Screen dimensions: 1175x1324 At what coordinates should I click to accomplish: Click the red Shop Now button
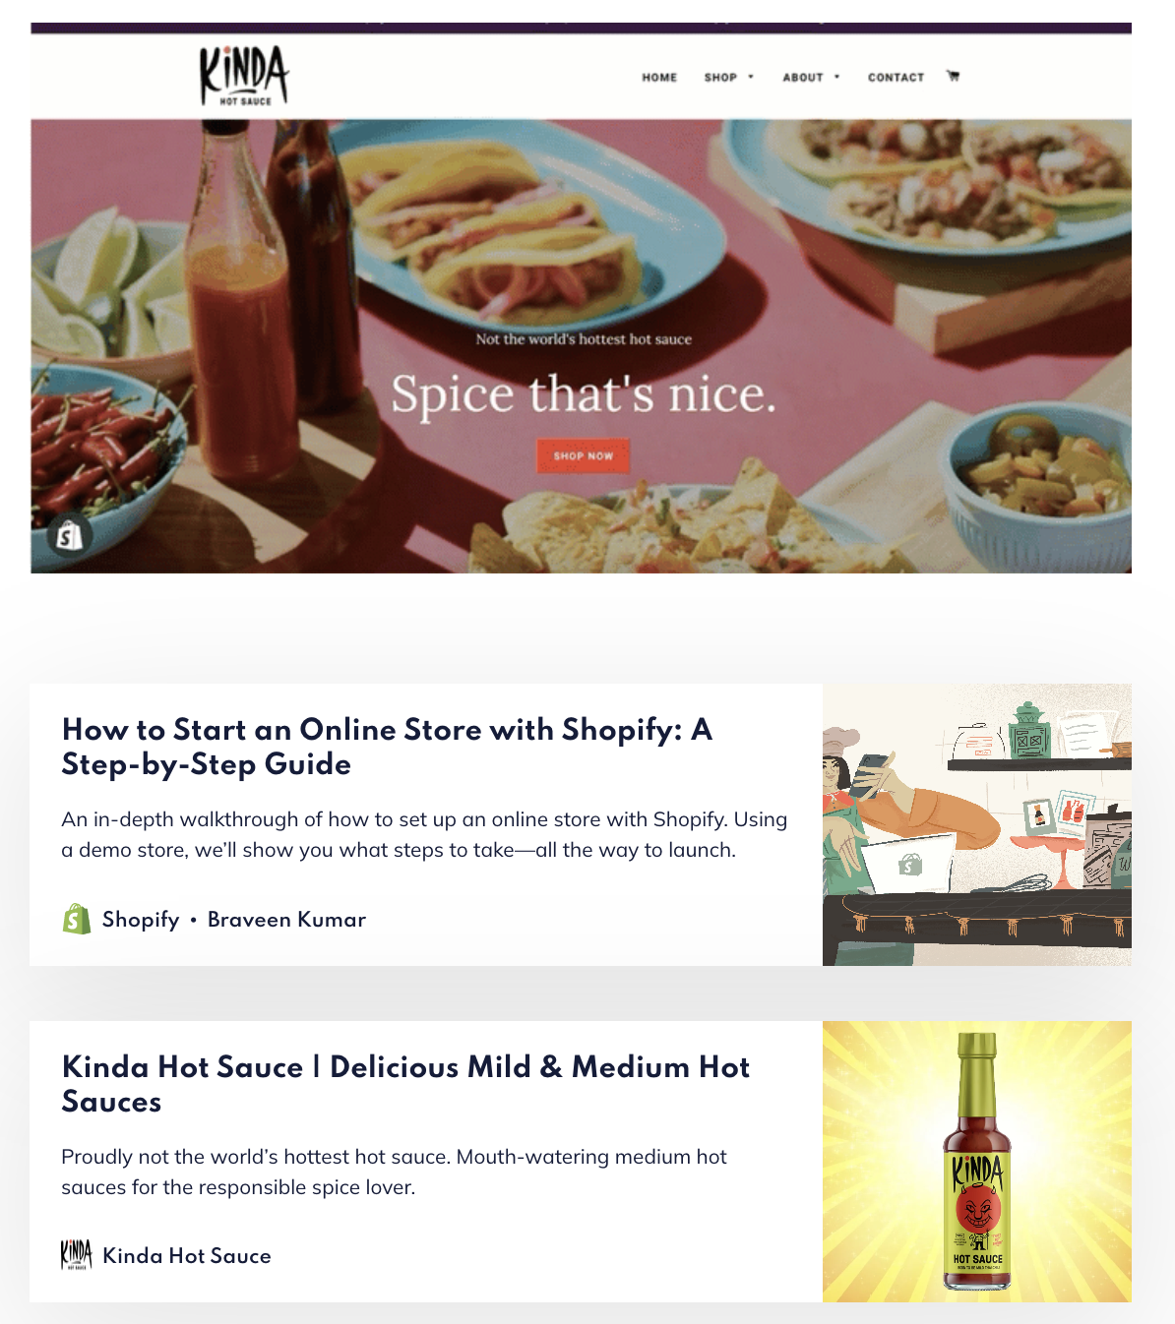(584, 456)
